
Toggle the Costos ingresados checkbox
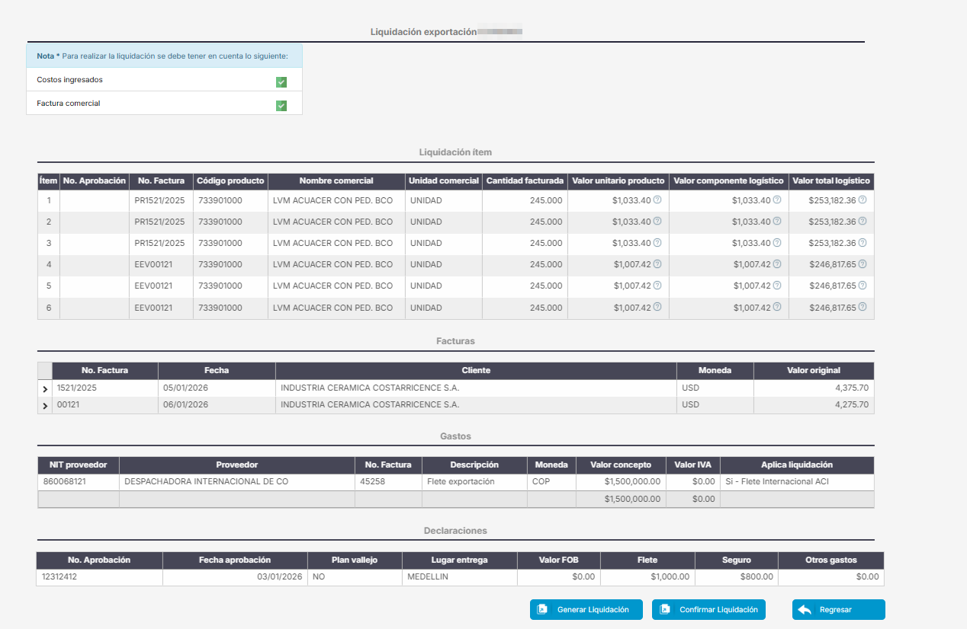point(281,81)
